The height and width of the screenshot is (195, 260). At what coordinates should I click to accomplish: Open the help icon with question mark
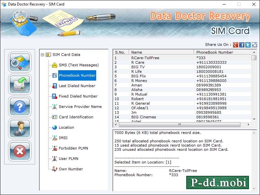coord(19,107)
